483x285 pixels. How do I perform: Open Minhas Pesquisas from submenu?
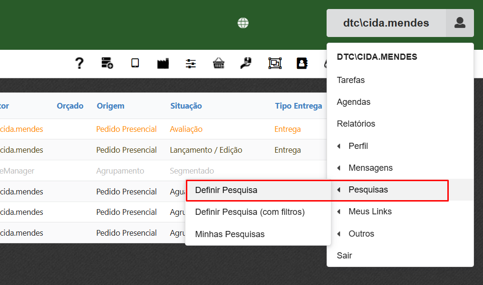[230, 234]
